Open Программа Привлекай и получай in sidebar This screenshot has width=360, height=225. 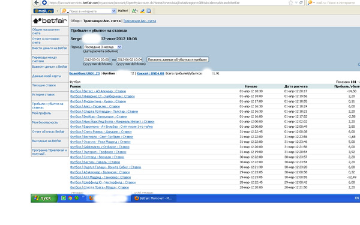(50, 152)
